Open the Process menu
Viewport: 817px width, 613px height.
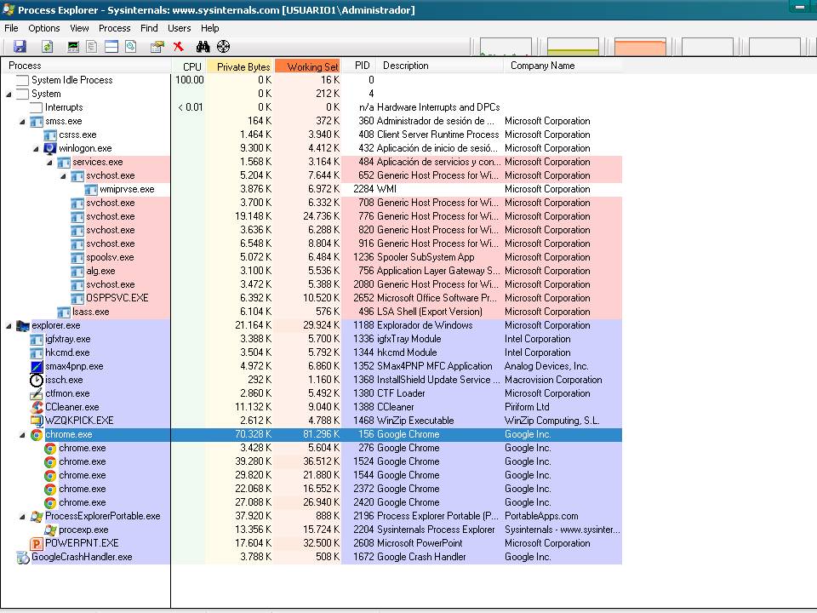[115, 28]
